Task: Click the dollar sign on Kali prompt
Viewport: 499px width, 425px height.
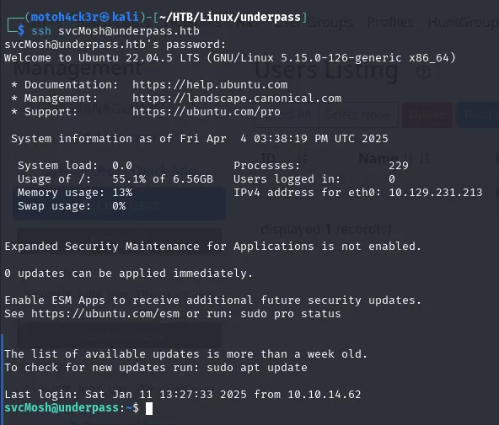Action: tap(21, 31)
